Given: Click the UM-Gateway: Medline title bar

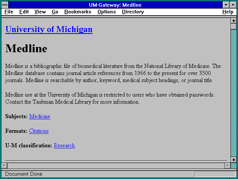Looking at the screenshot, I should click(x=115, y=5).
